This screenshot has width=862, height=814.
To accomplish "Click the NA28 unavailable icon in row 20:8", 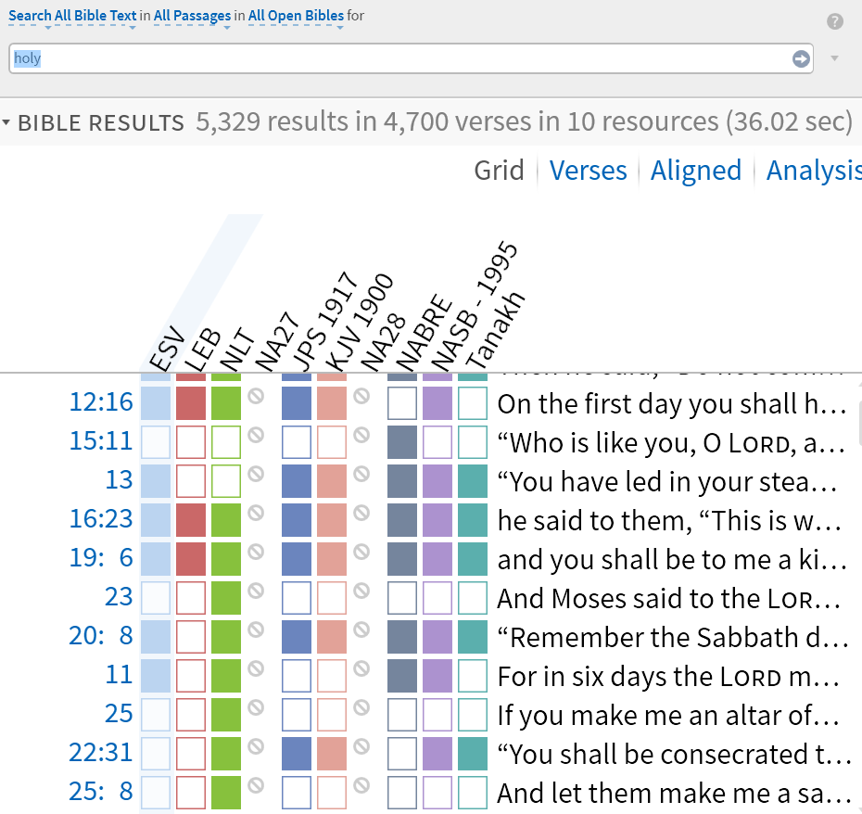I will pyautogui.click(x=361, y=630).
